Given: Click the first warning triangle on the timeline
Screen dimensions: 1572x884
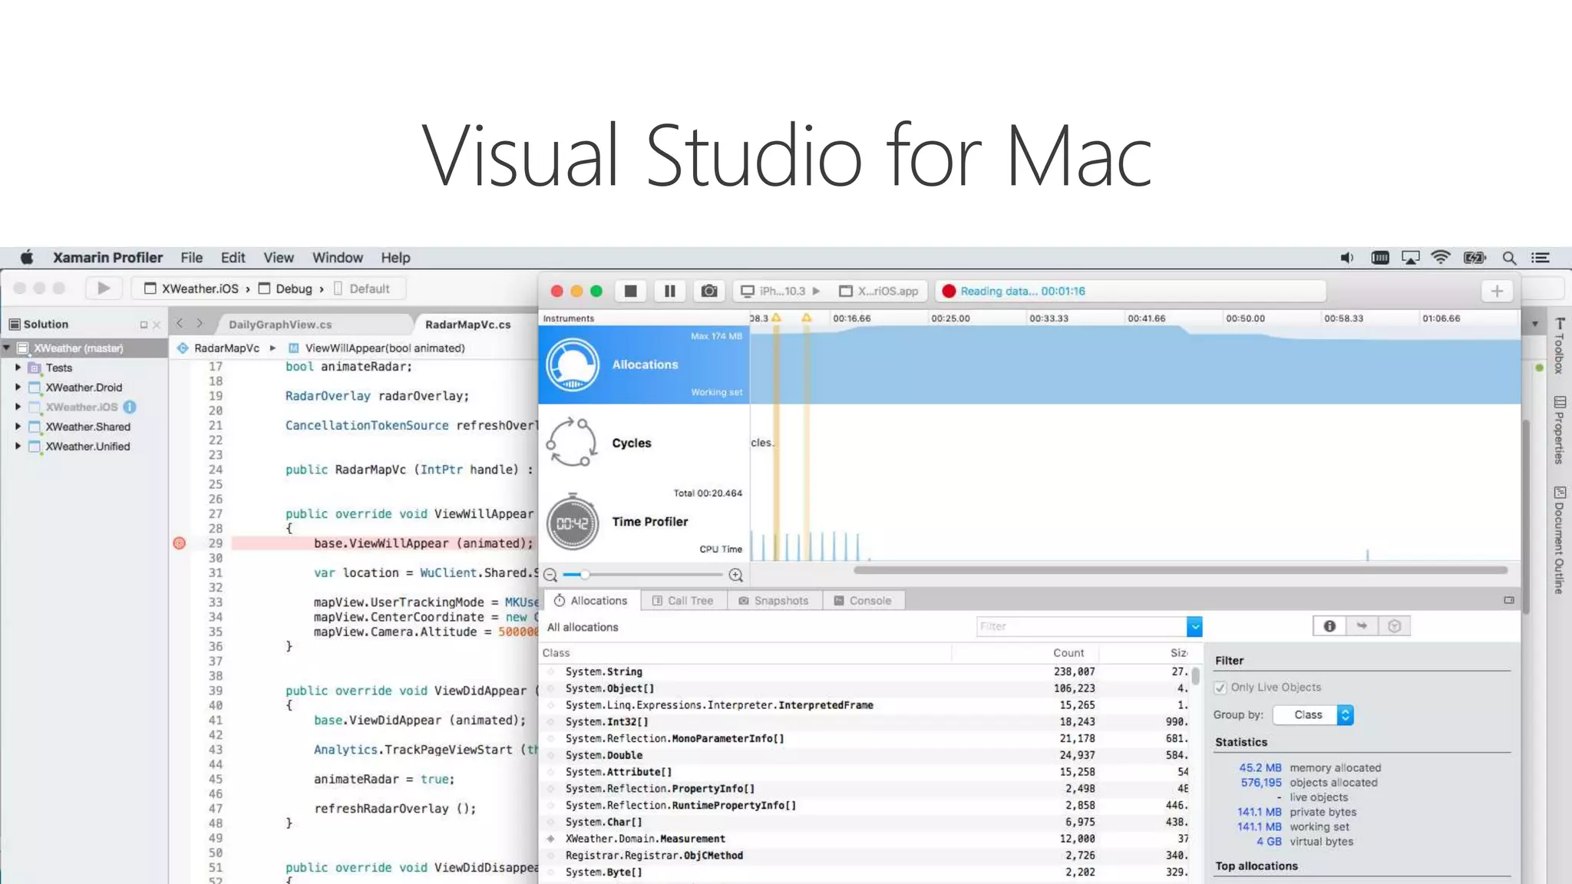Looking at the screenshot, I should (776, 318).
